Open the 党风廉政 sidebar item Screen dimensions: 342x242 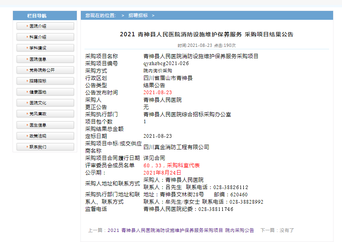pyautogui.click(x=45, y=114)
